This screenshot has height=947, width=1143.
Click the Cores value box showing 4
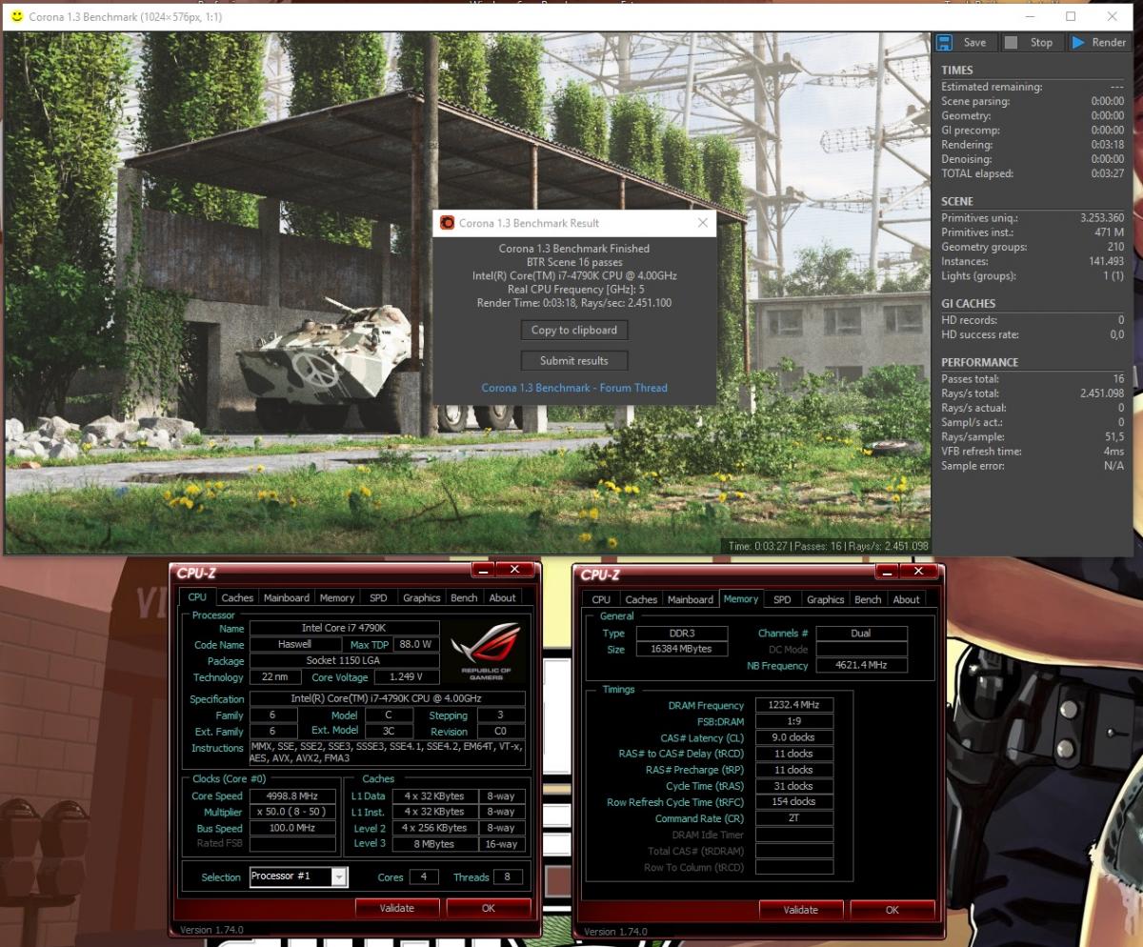pyautogui.click(x=423, y=876)
